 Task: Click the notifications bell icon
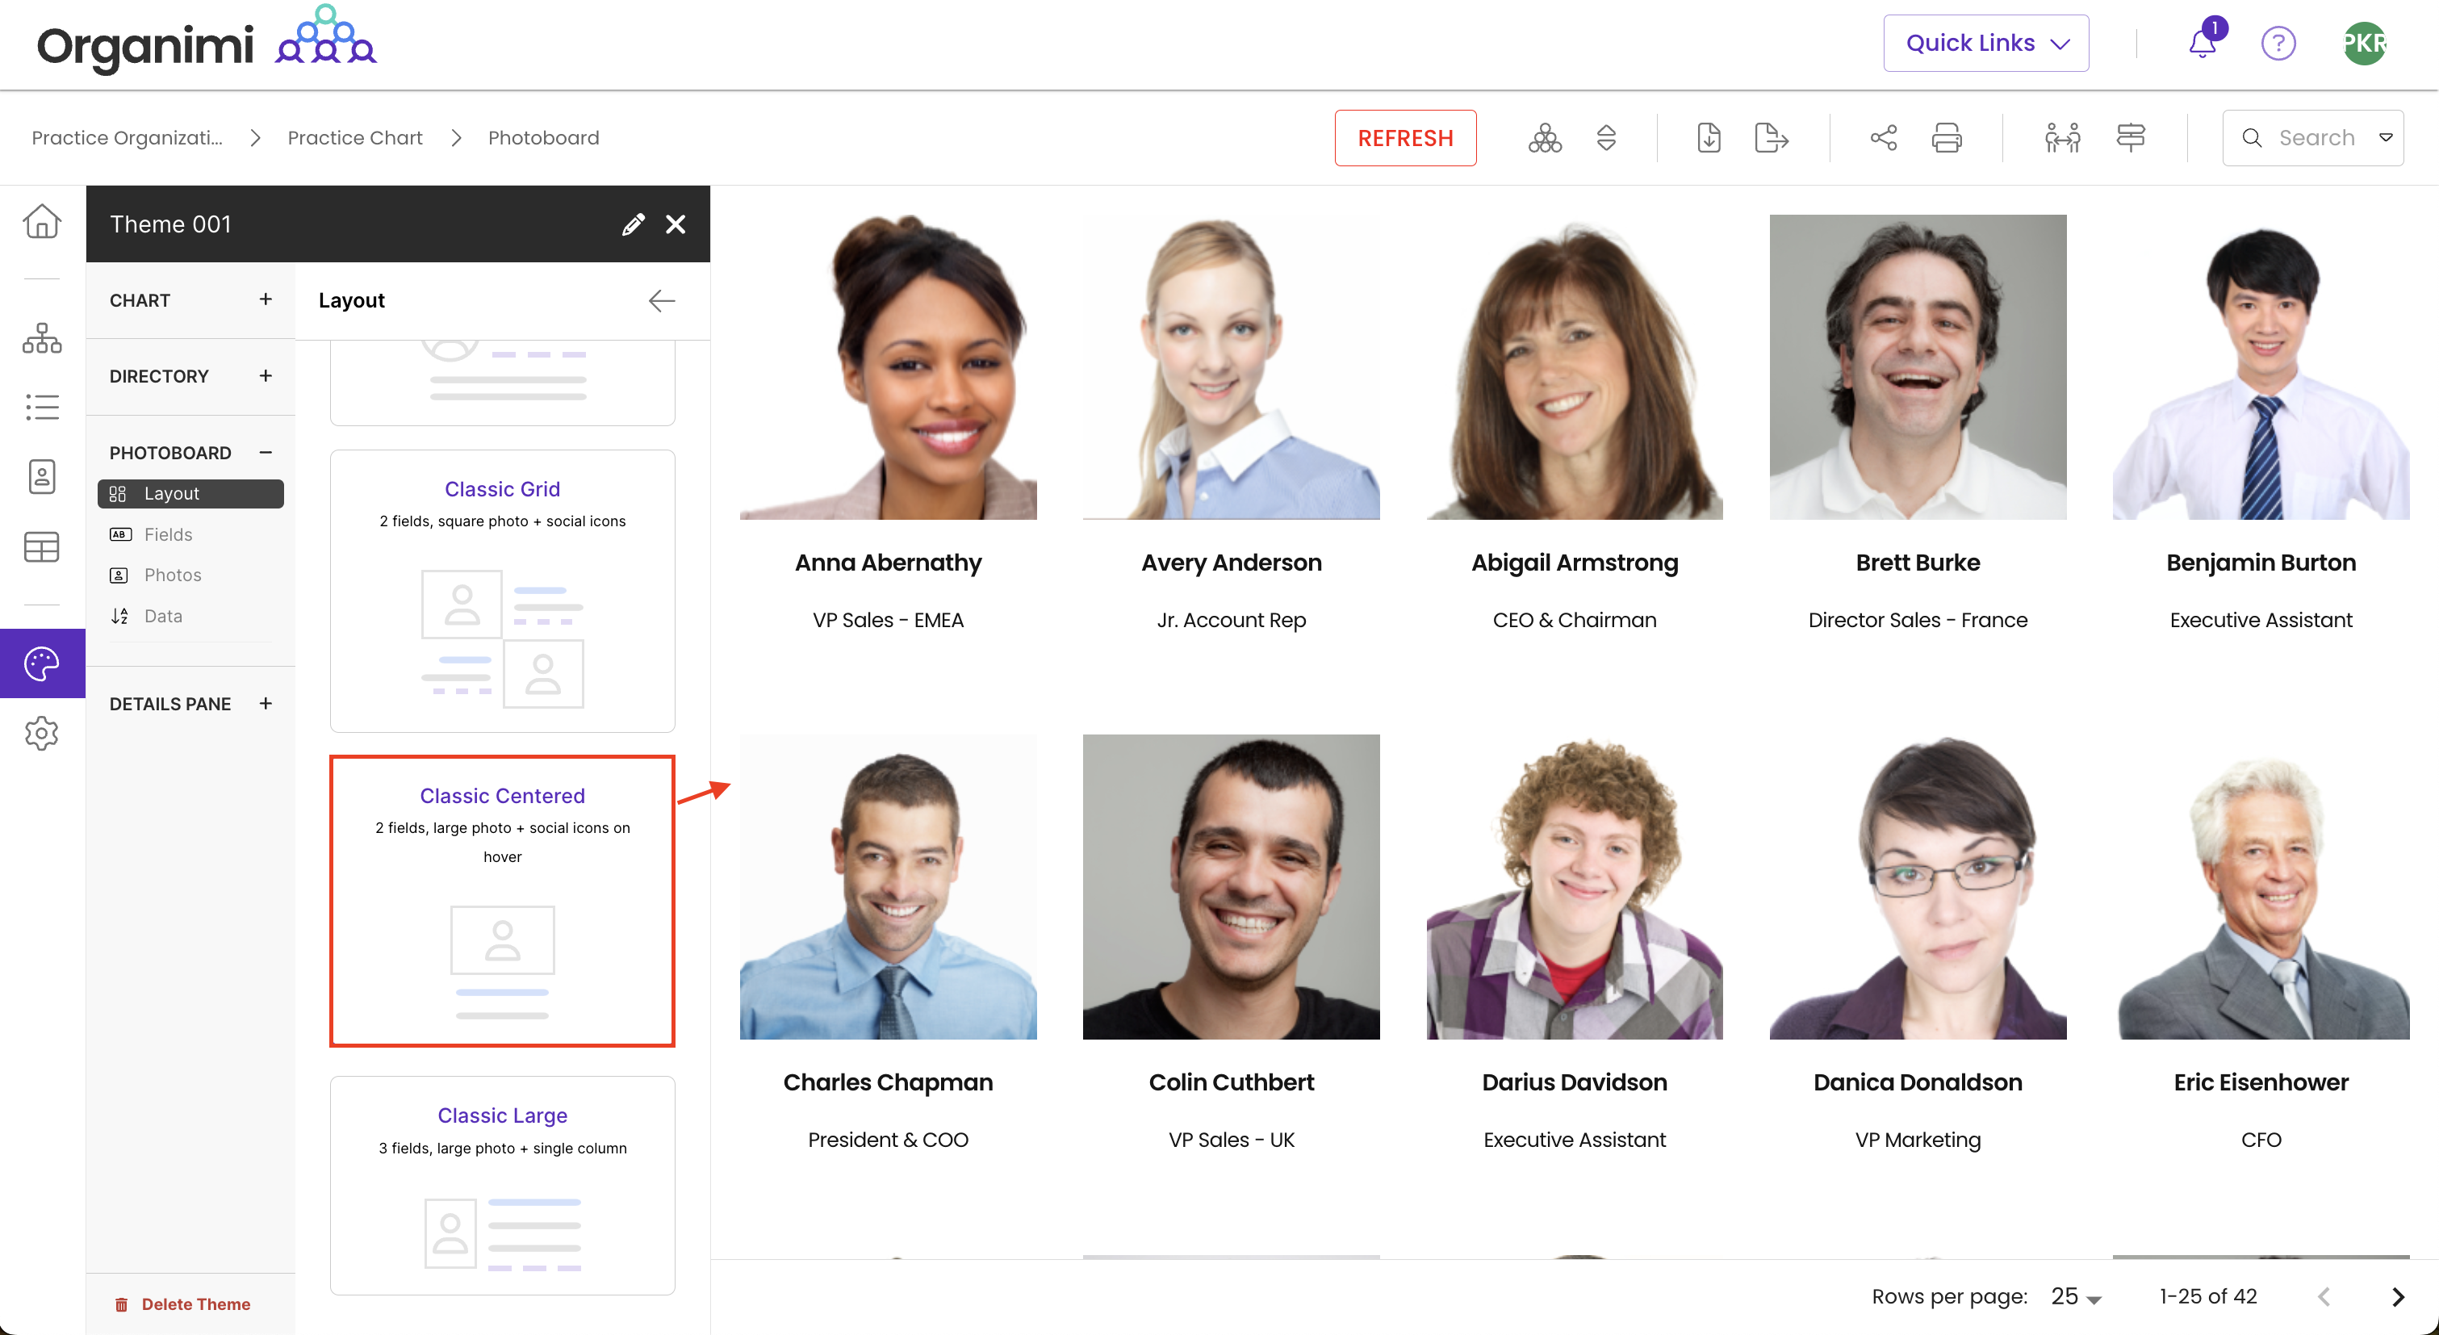click(2203, 43)
